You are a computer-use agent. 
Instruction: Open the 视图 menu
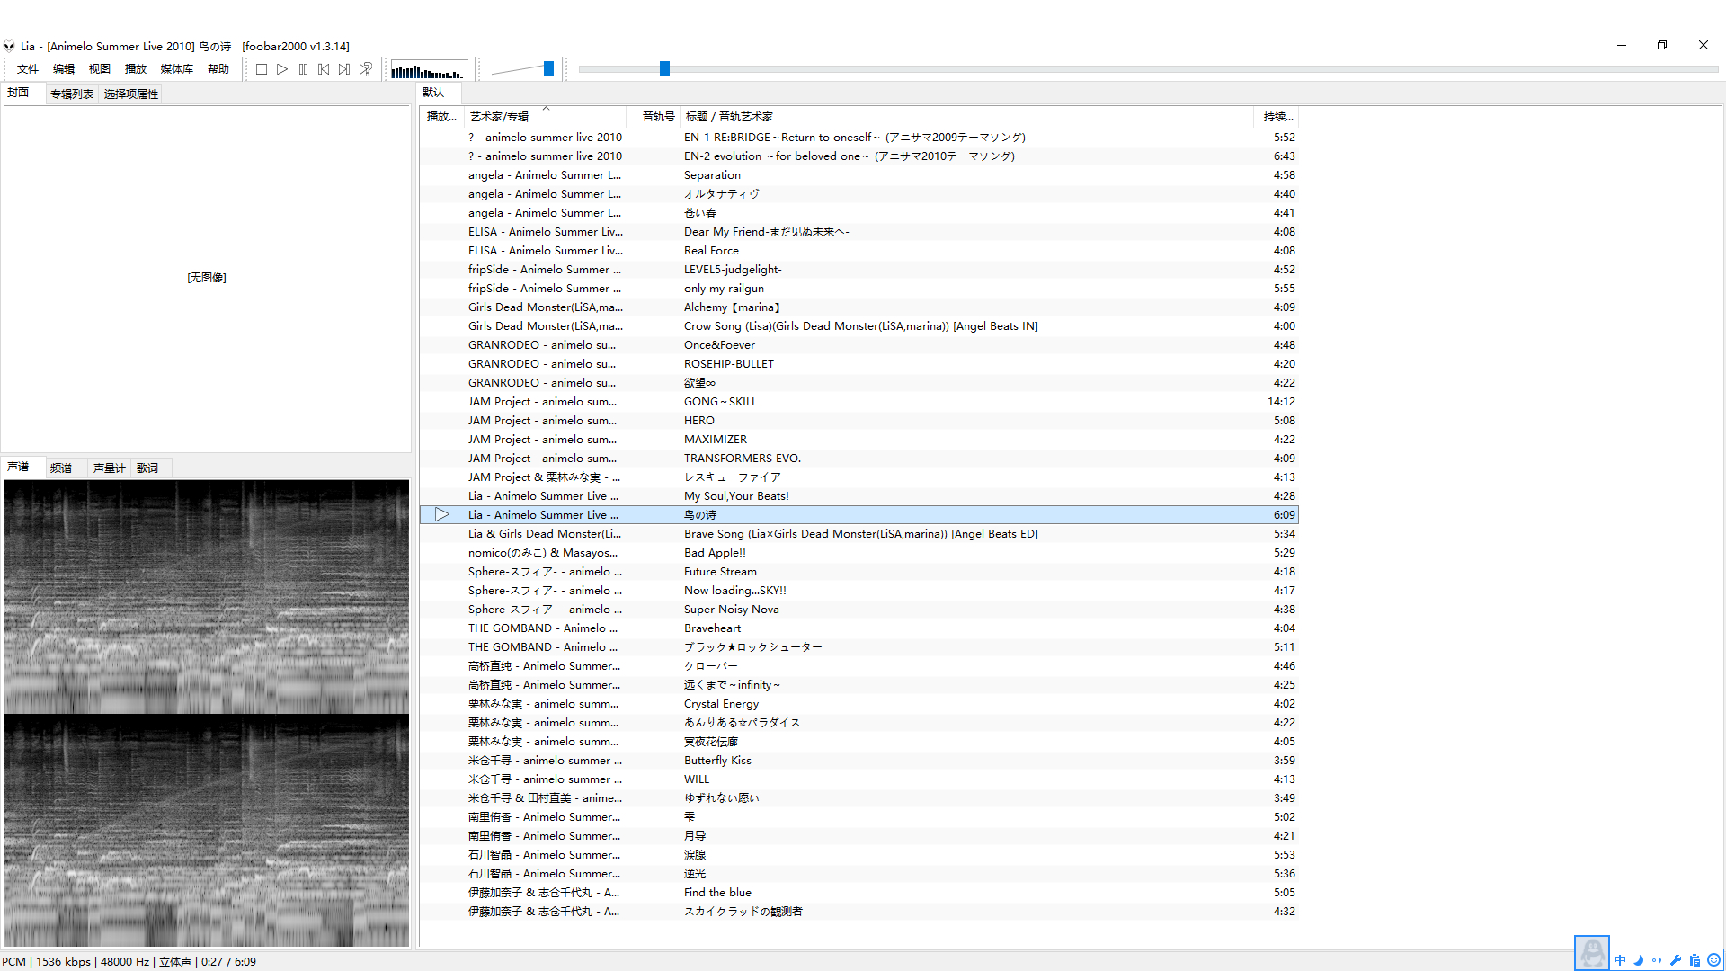99,69
